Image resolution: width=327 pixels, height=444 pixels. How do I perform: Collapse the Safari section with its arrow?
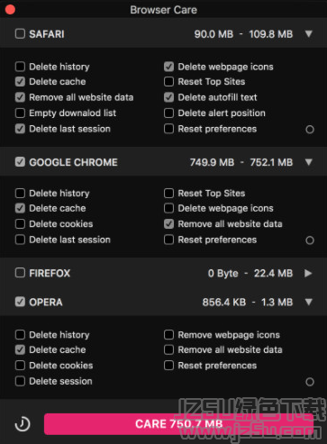(x=308, y=33)
